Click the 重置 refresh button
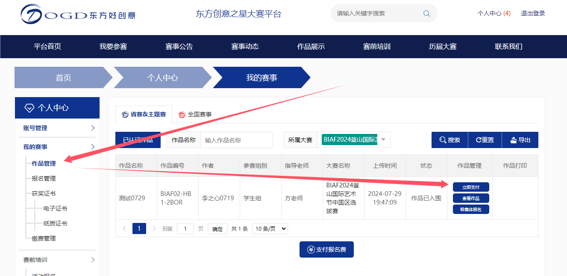This screenshot has width=567, height=276. 485,140
